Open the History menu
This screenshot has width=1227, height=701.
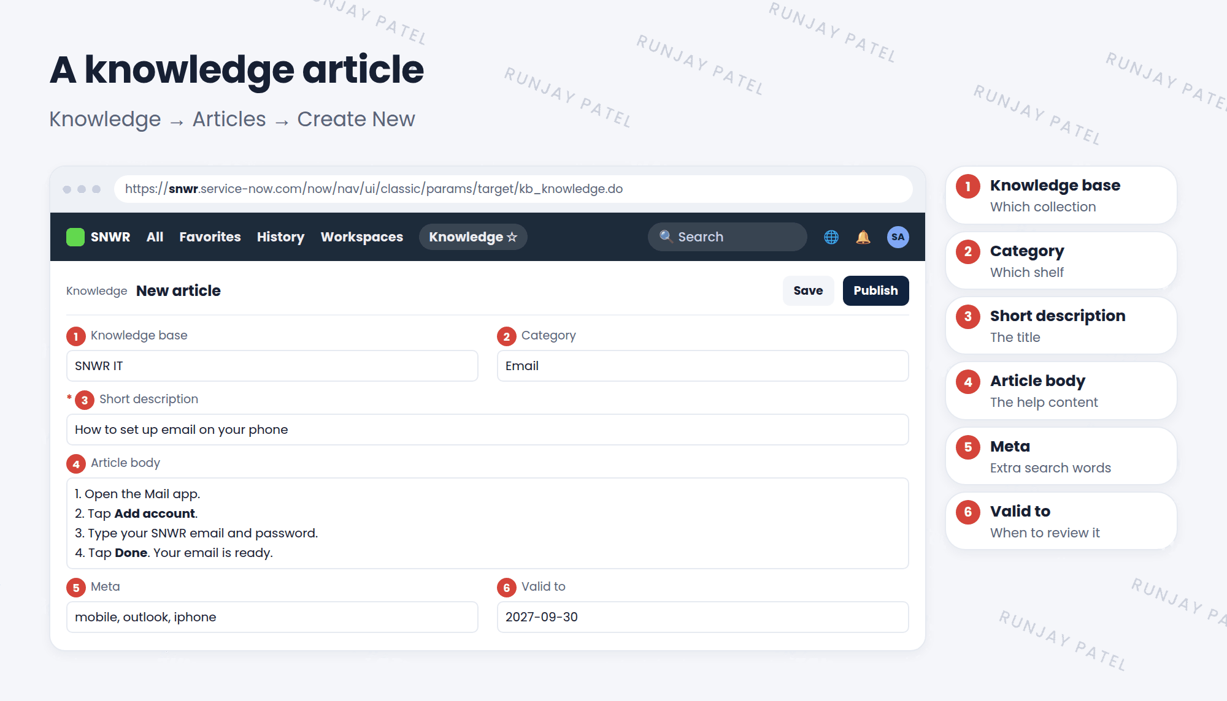(x=280, y=237)
